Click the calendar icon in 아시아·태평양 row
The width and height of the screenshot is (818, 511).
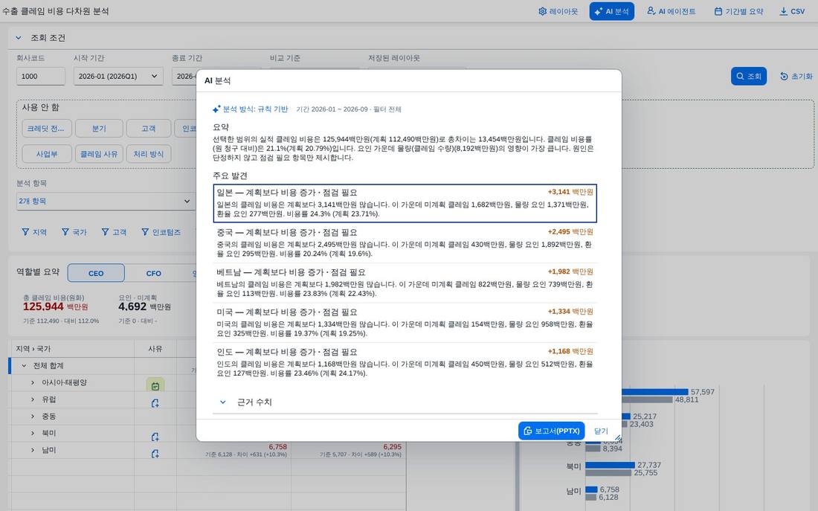(x=155, y=386)
